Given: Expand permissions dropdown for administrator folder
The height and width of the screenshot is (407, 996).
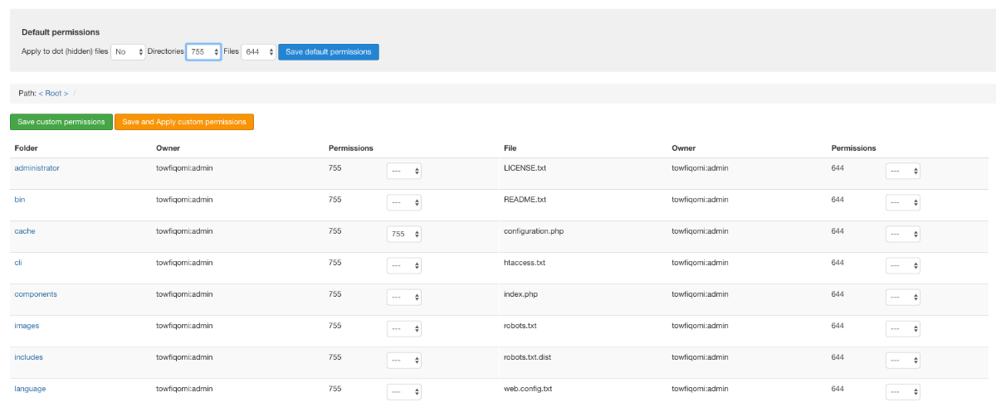Looking at the screenshot, I should (x=404, y=172).
